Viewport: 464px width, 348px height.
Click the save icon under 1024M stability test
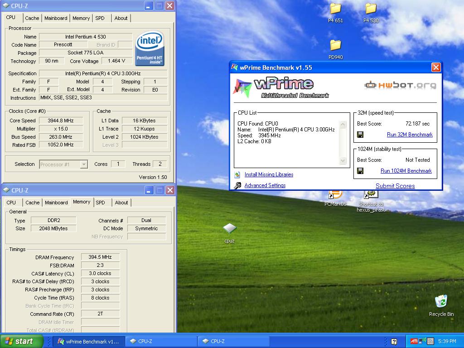(360, 171)
